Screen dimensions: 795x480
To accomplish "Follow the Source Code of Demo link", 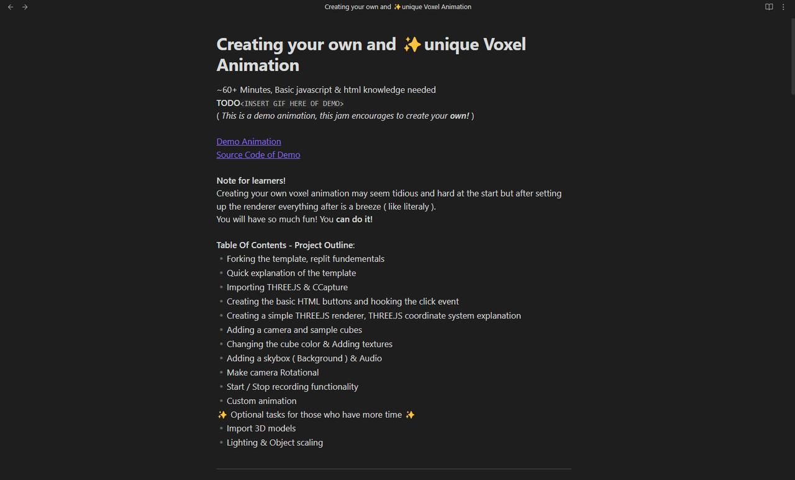I will tap(258, 155).
